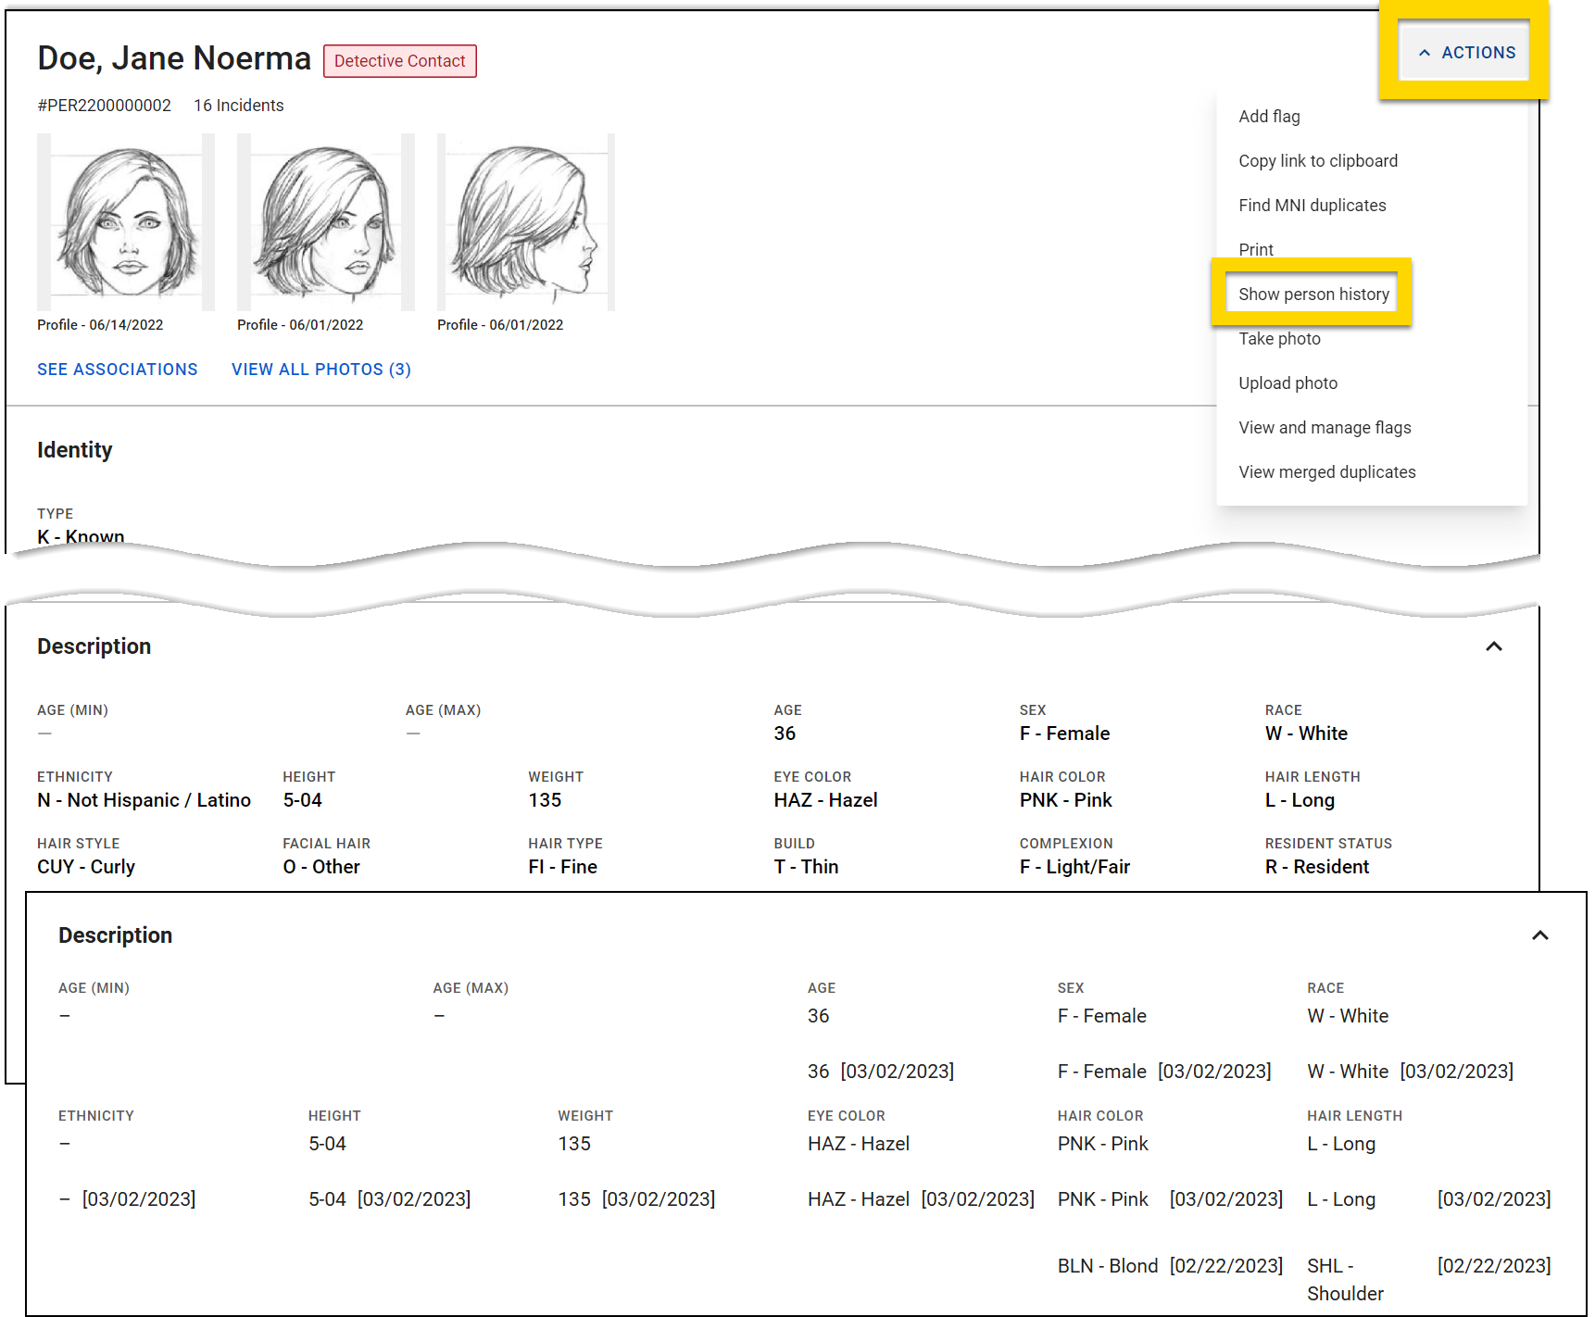Collapse the bottom Description section
Image resolution: width=1595 pixels, height=1317 pixels.
(x=1540, y=935)
